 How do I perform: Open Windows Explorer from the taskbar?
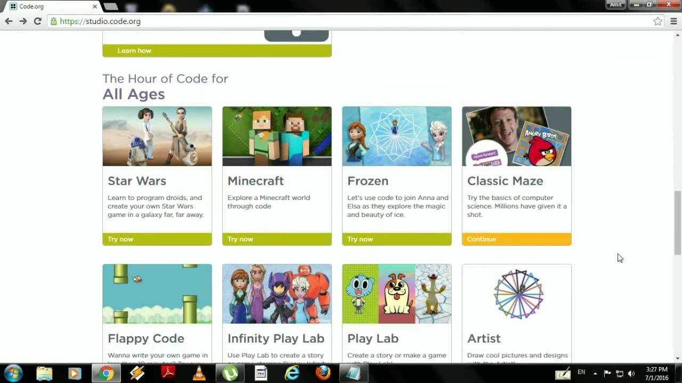[x=44, y=373]
